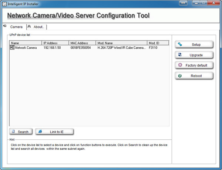Click the Reboot power icon
This screenshot has height=170, width=222.
click(x=180, y=76)
